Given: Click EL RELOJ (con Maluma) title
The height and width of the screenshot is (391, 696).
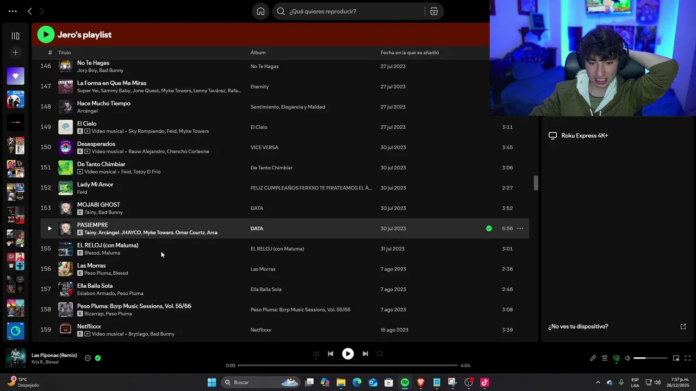Looking at the screenshot, I should 108,245.
